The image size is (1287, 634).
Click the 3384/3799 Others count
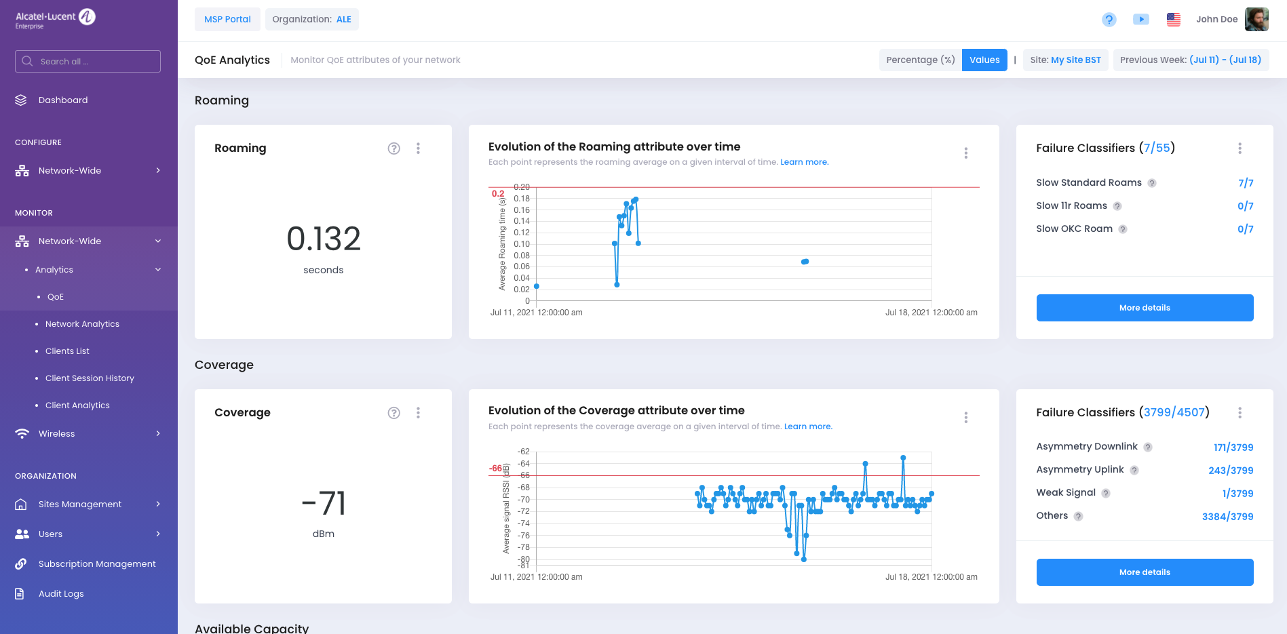(1227, 517)
